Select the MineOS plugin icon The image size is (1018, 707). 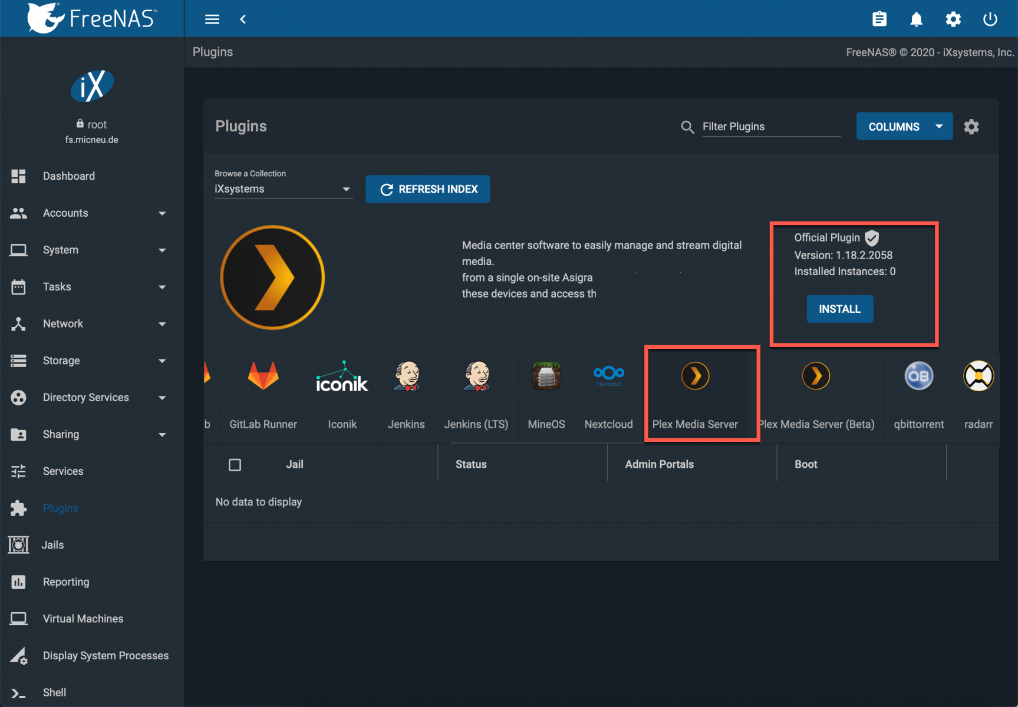click(546, 376)
